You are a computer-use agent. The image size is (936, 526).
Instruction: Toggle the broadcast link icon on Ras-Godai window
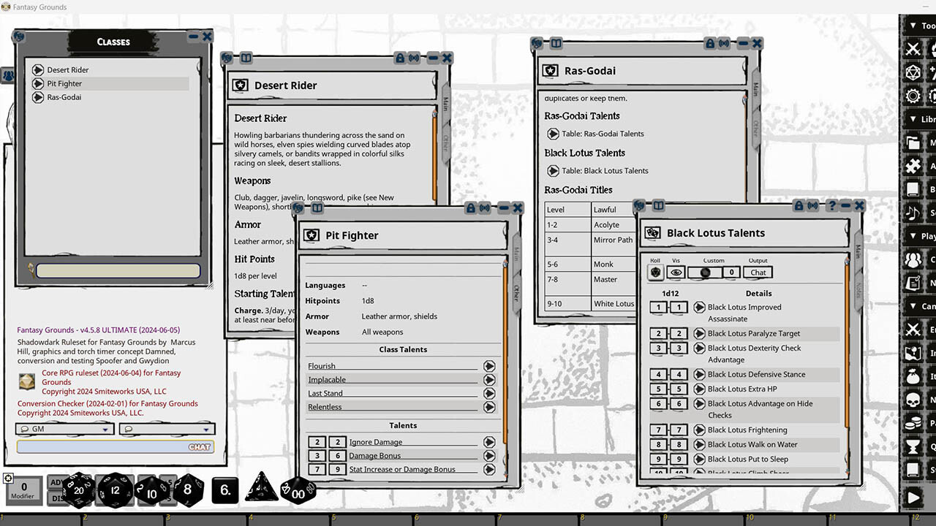pos(722,43)
